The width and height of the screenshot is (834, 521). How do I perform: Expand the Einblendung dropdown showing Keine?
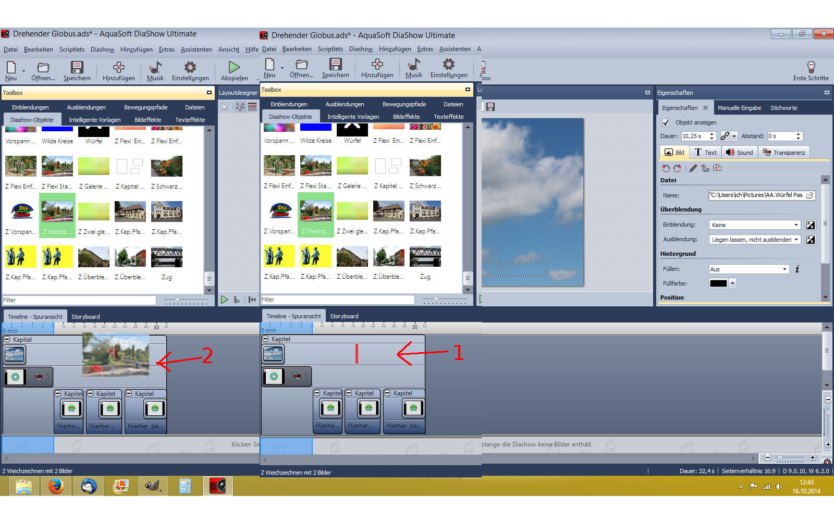tap(796, 225)
